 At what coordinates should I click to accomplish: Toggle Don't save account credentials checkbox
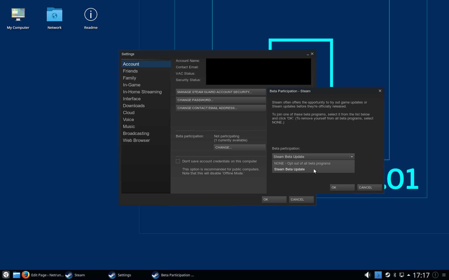tap(178, 161)
